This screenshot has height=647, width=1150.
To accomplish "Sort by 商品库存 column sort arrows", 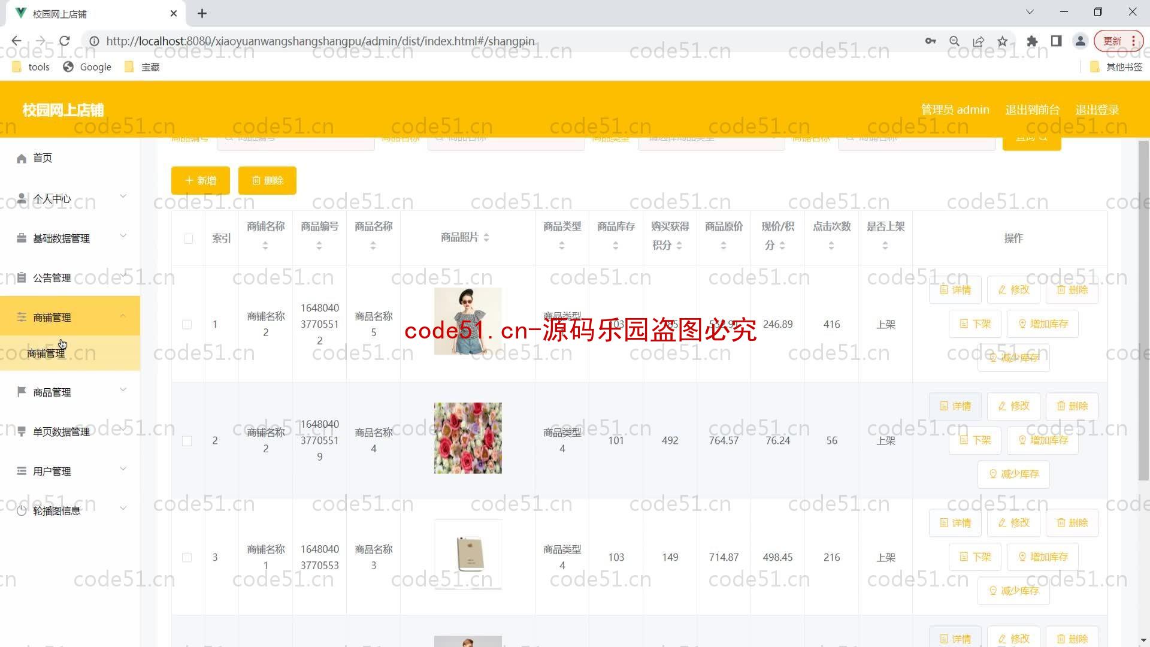I will (x=616, y=246).
